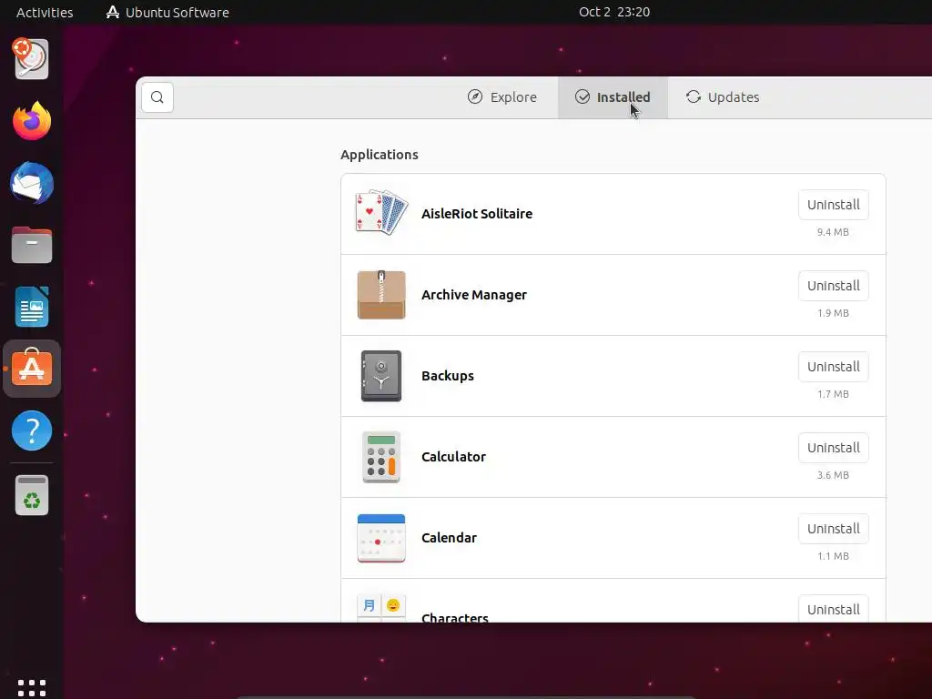Click the AisleRiot Solitaire cards icon
This screenshot has width=932, height=699.
[381, 213]
